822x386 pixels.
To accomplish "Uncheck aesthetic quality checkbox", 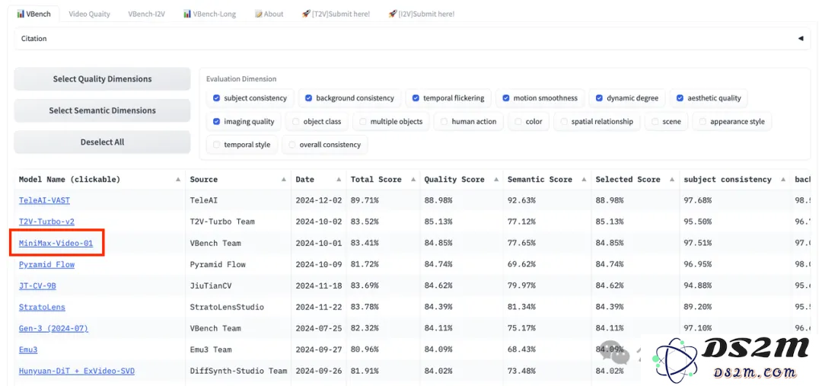I will point(680,98).
